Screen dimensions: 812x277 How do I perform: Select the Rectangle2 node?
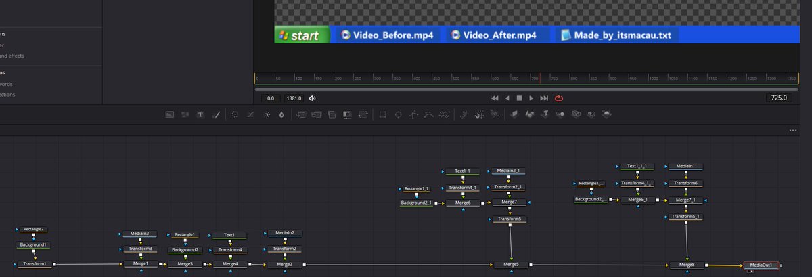pos(34,230)
